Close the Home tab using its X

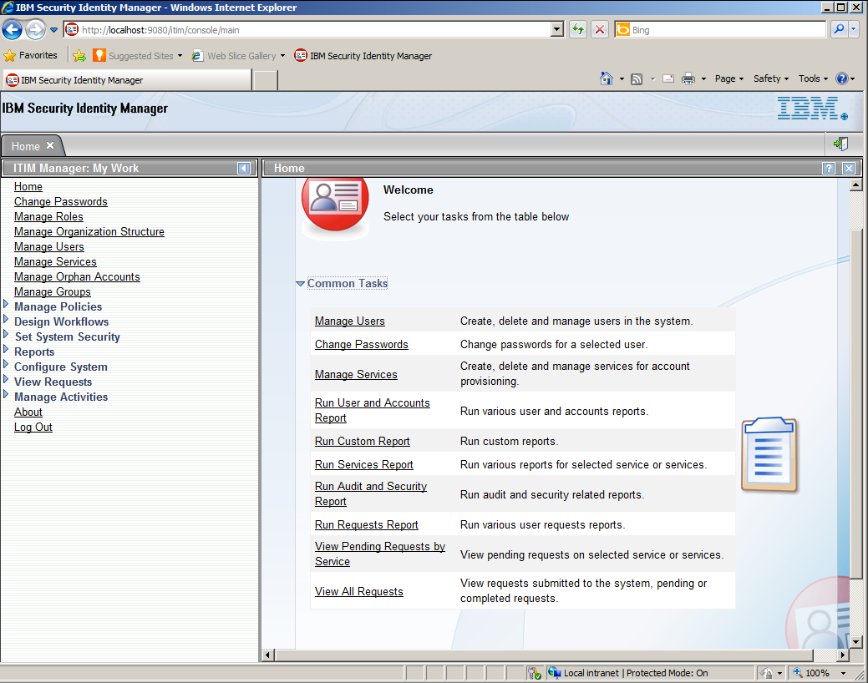coord(50,145)
